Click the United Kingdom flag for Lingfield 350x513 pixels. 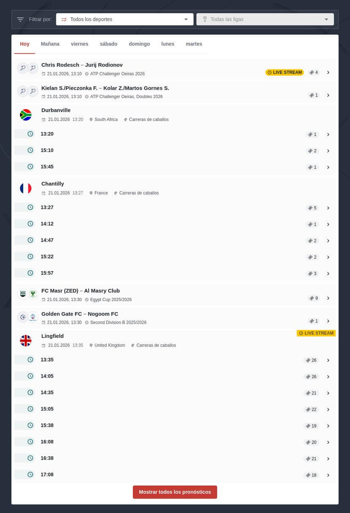[26, 340]
